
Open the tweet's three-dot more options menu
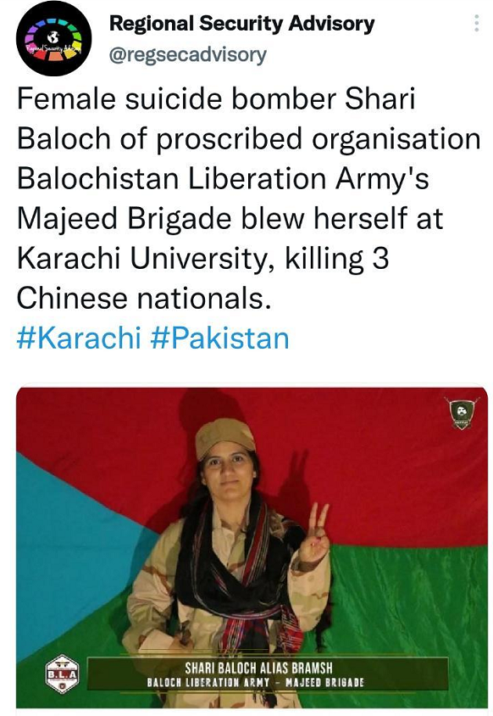coord(476,23)
